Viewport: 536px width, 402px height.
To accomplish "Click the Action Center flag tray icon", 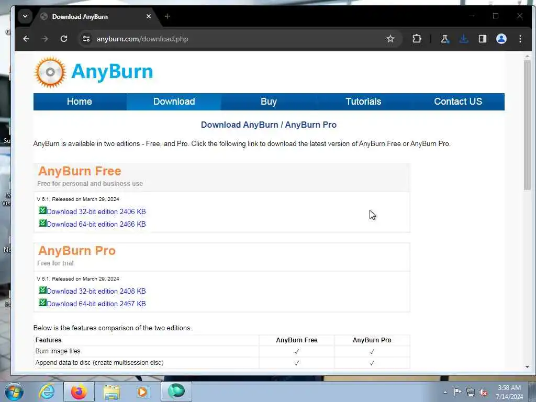I will tap(457, 392).
